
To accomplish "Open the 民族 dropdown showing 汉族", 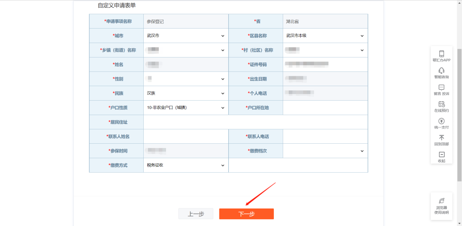I will pyautogui.click(x=186, y=93).
